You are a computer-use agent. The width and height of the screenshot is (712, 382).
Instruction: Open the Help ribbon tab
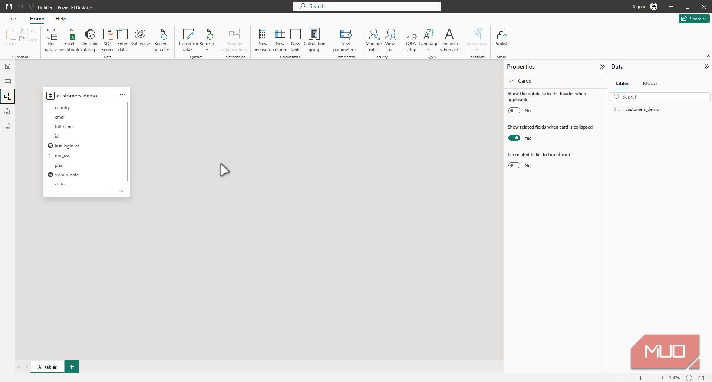coord(61,19)
